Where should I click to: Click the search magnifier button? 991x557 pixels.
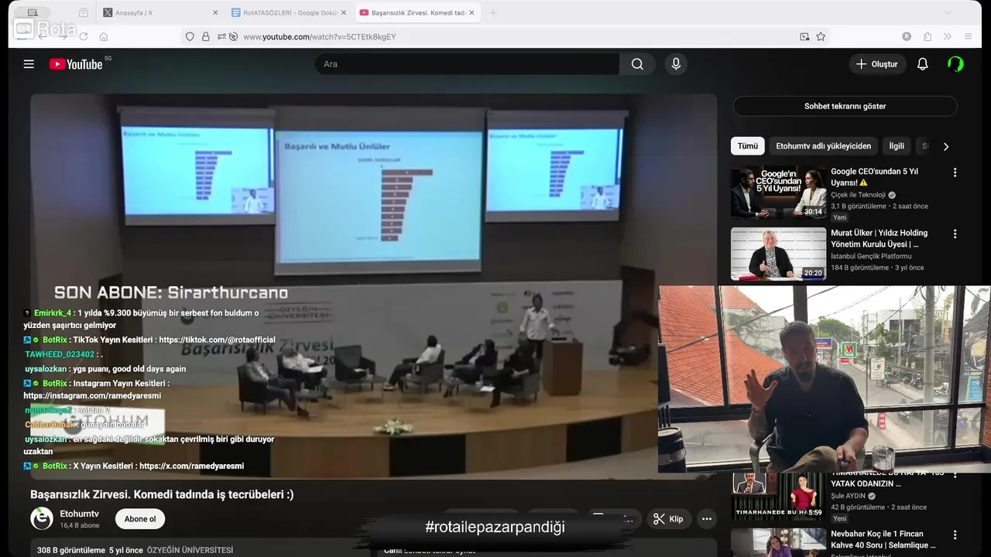click(x=637, y=64)
